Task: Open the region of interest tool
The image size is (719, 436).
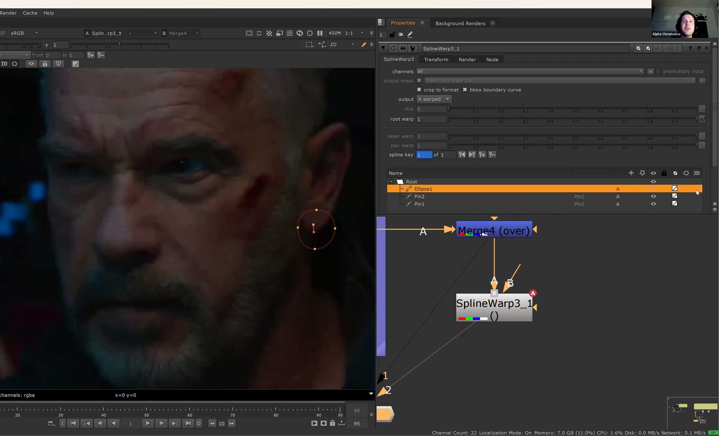Action: (x=310, y=33)
